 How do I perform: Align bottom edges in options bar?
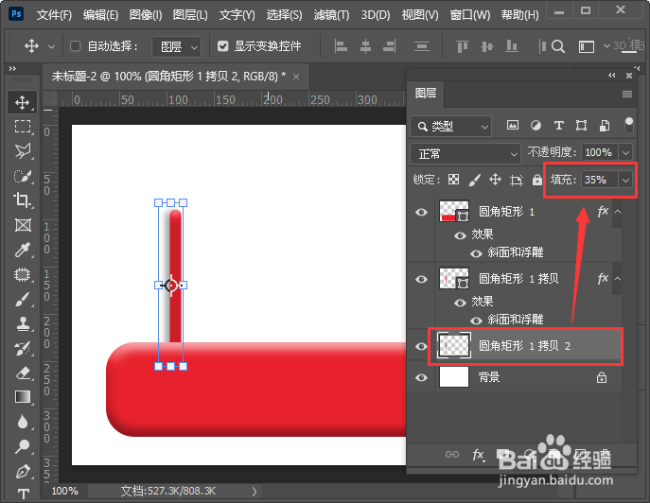[x=512, y=46]
